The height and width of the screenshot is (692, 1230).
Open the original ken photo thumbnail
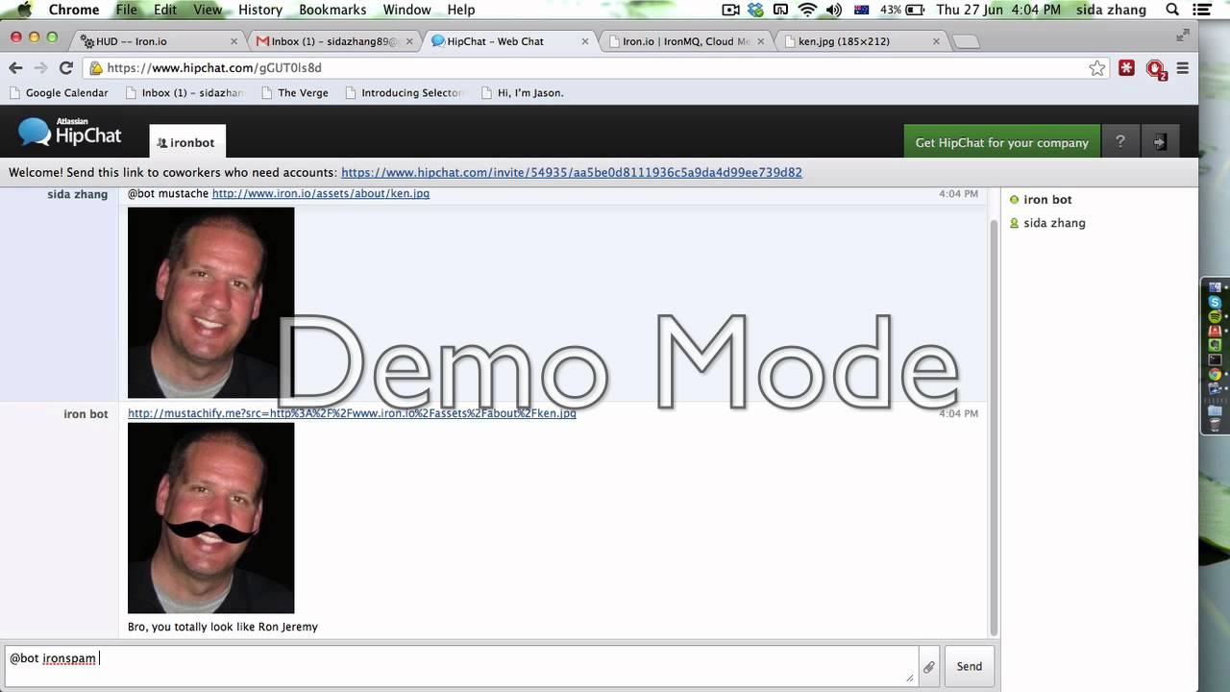pos(210,302)
